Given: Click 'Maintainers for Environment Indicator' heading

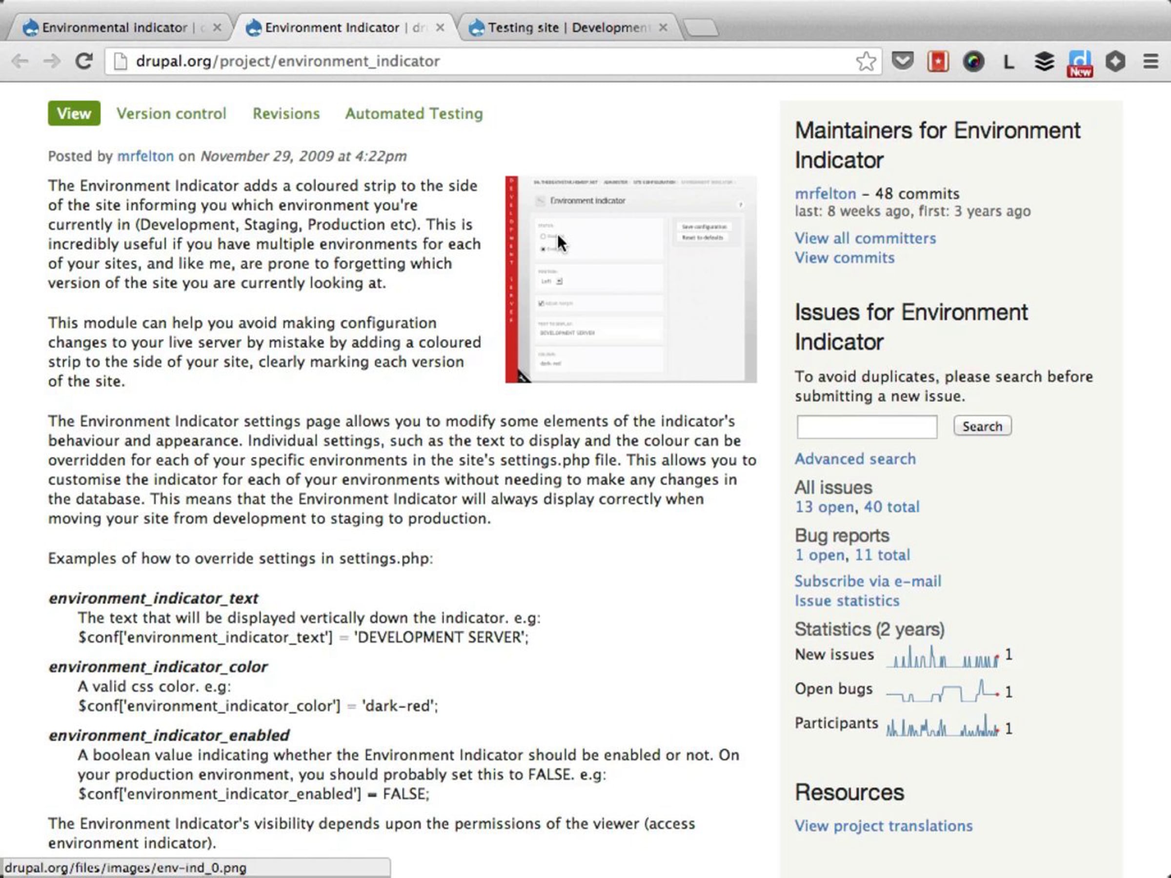Looking at the screenshot, I should pyautogui.click(x=938, y=145).
